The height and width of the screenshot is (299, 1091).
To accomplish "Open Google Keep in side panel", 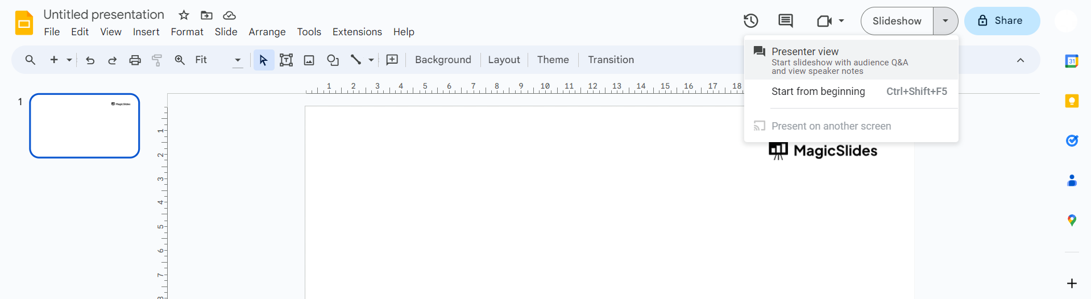I will coord(1072,101).
